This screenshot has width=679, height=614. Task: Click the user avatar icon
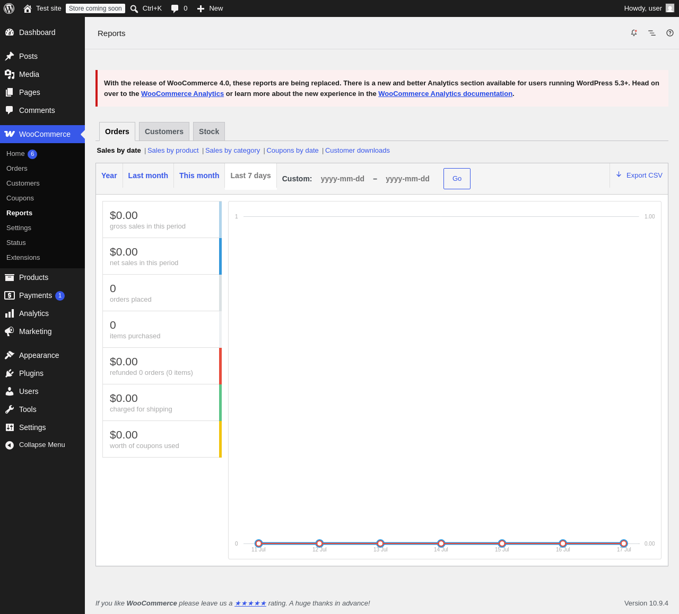(670, 8)
